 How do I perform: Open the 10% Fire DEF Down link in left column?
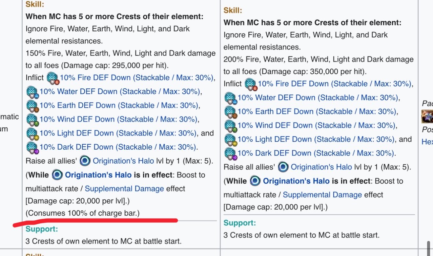tap(136, 78)
